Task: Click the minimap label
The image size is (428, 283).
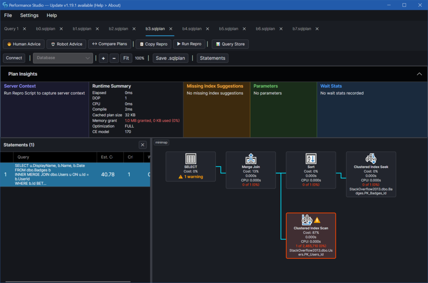Action: pos(161,143)
